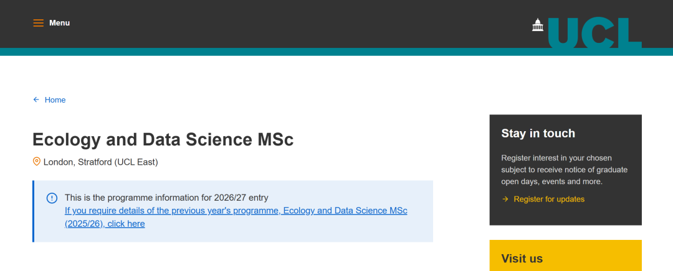This screenshot has height=271, width=673.
Task: Click the London, Stratford (UCL East) text
Action: pyautogui.click(x=100, y=162)
